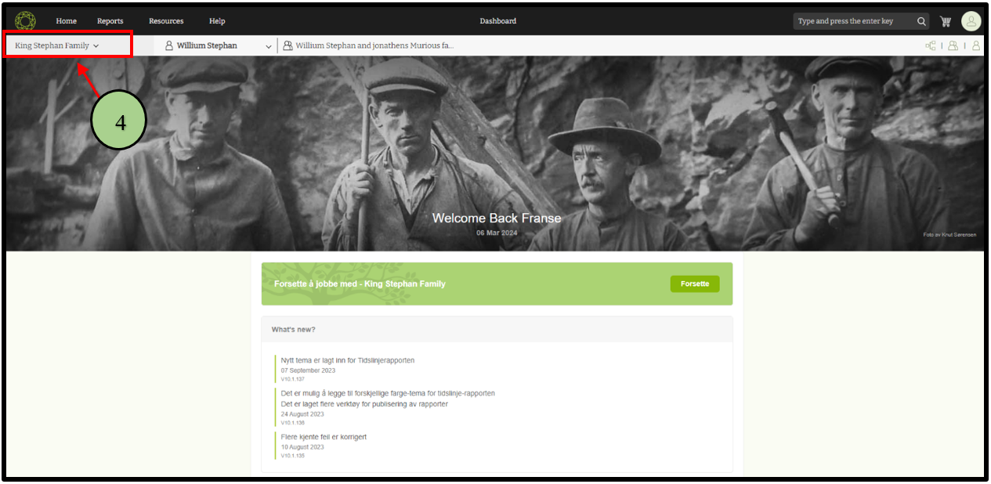Screen dimensions: 991x484
Task: Open the shopping cart
Action: point(946,21)
